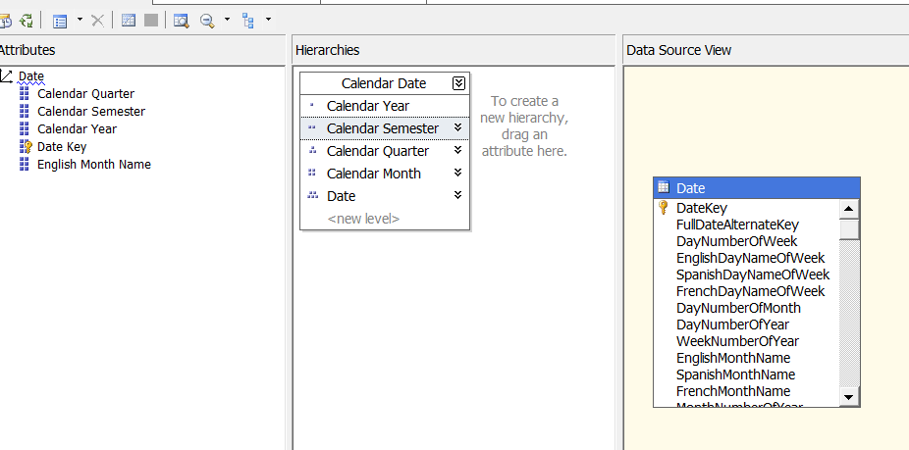Image resolution: width=909 pixels, height=450 pixels.
Task: Click the attribute list view toolbar icon
Action: [60, 22]
